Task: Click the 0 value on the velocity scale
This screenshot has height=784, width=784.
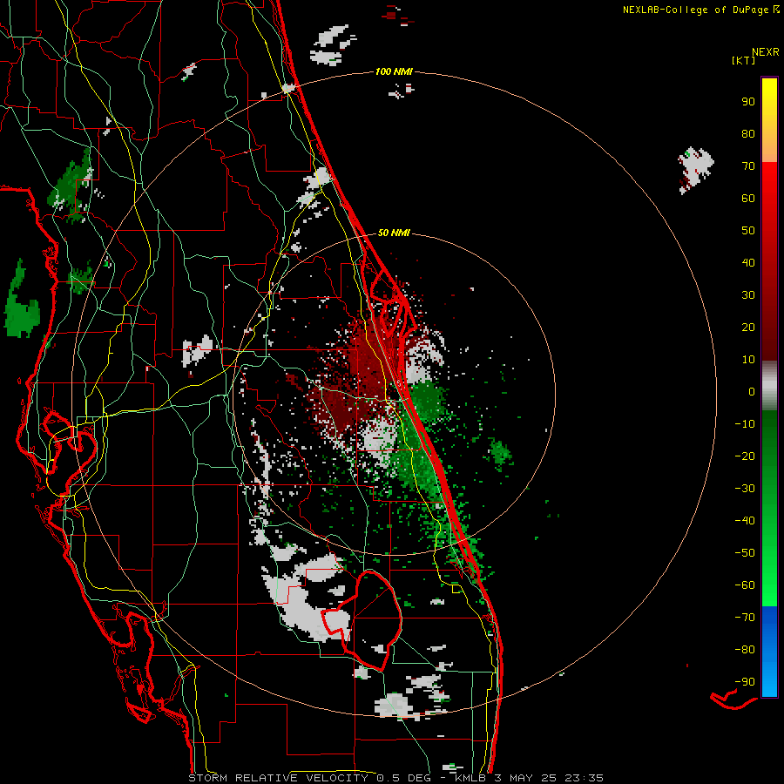Action: [752, 391]
